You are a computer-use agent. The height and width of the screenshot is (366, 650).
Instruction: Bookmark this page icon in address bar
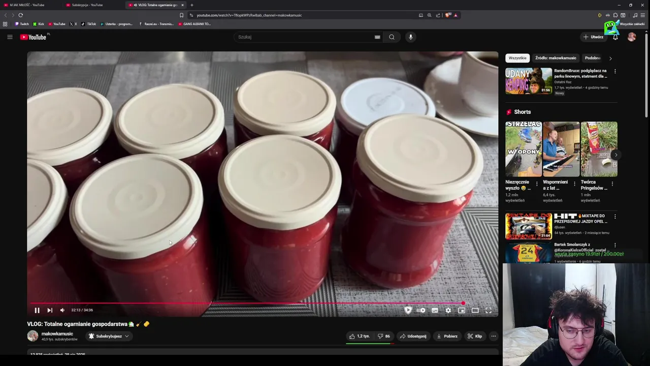182,15
